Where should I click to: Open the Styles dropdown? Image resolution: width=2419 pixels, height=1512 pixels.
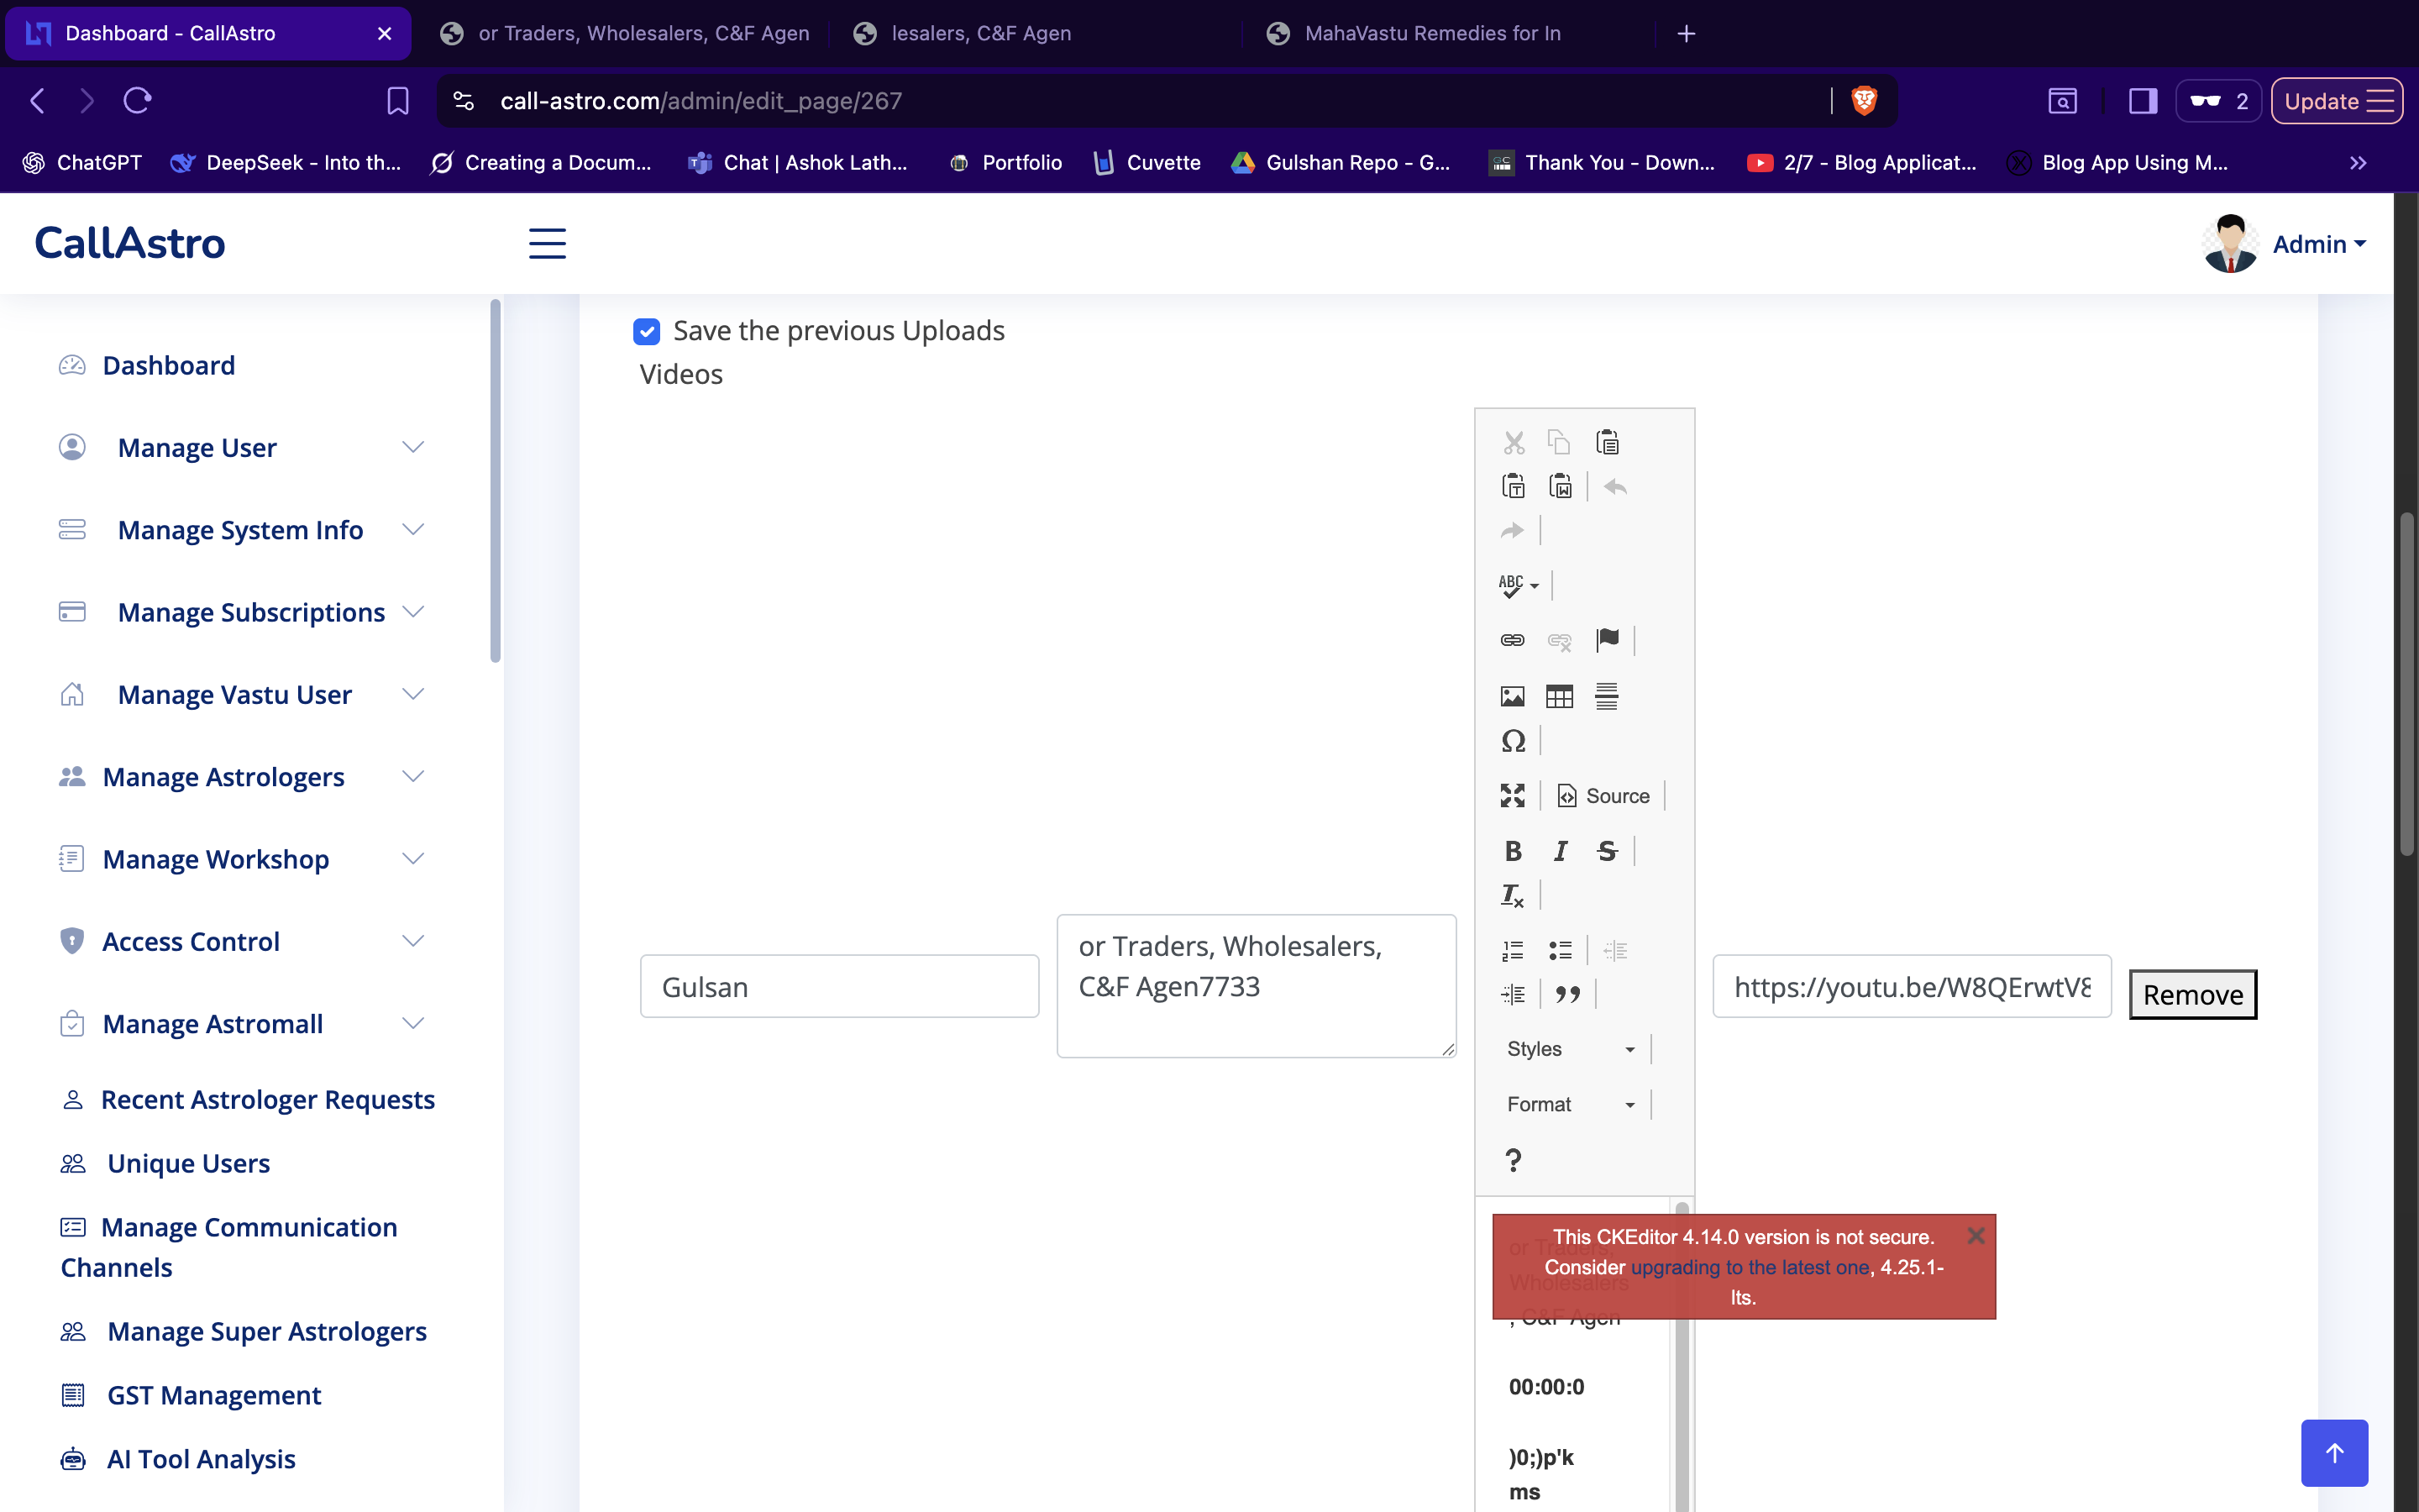coord(1571,1049)
